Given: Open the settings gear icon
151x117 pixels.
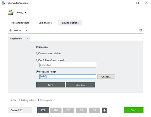Looking at the screenshot, I should pos(140,30).
